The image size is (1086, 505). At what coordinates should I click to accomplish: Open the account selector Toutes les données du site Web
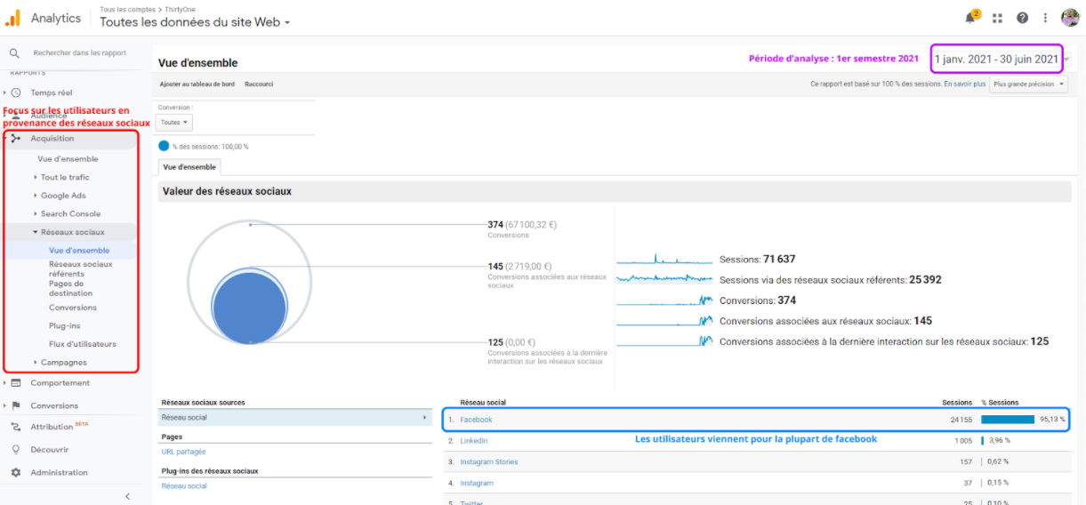pos(195,22)
